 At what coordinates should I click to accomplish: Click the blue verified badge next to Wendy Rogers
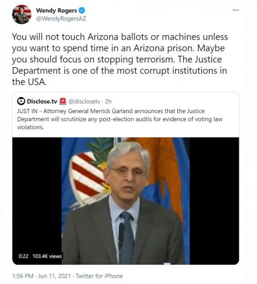coord(82,10)
